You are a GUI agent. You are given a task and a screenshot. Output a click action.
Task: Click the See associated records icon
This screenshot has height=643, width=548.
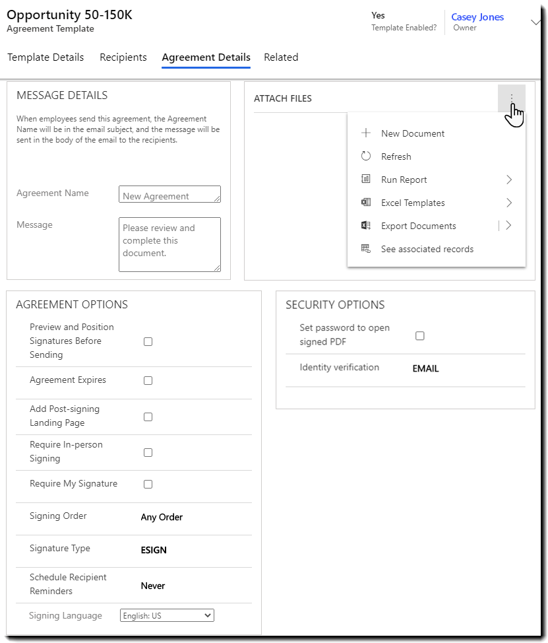[x=366, y=248]
